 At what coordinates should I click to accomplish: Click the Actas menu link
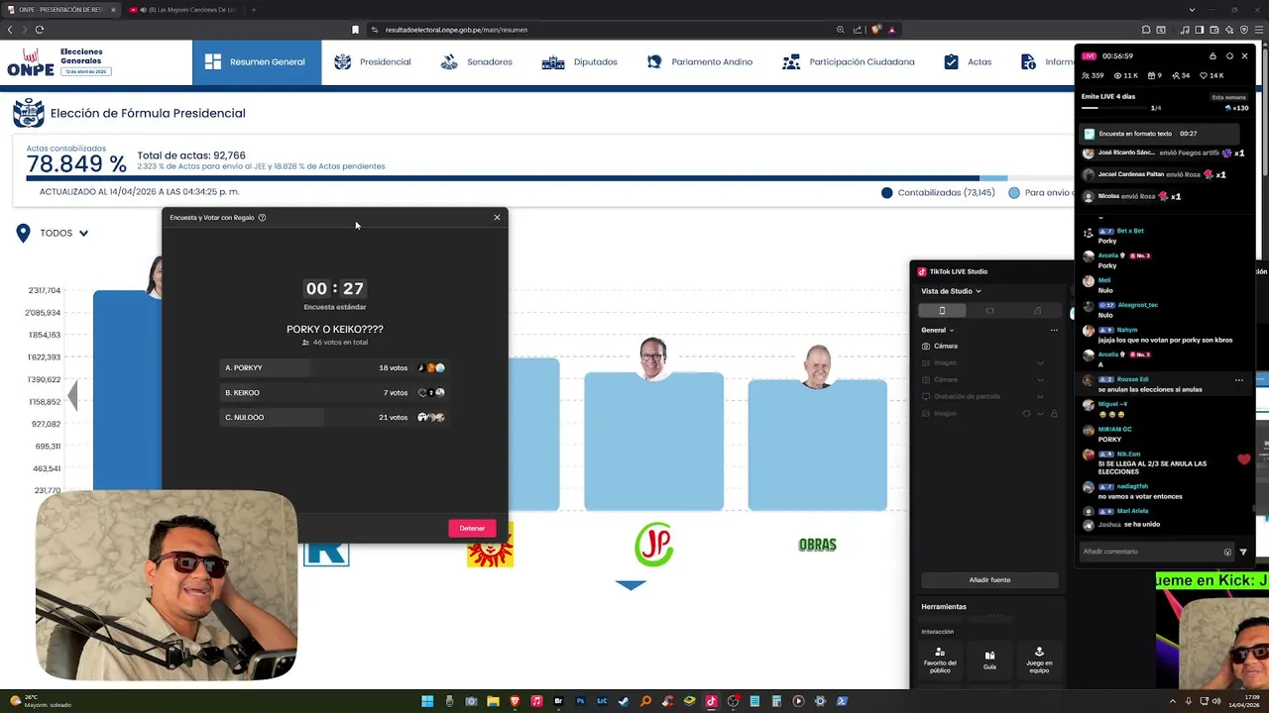(980, 61)
